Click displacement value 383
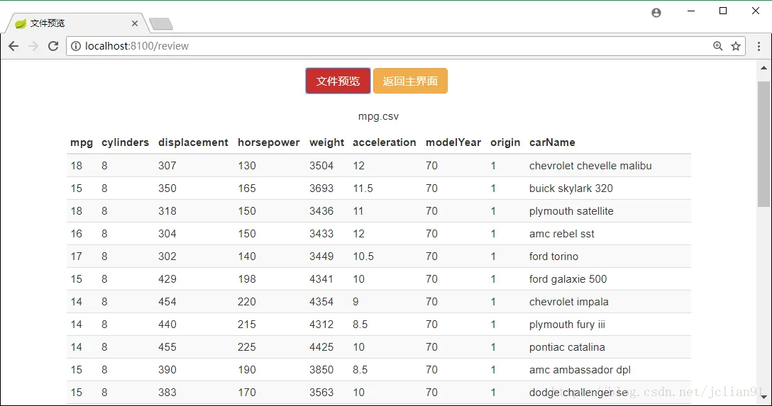772x406 pixels. tap(167, 392)
